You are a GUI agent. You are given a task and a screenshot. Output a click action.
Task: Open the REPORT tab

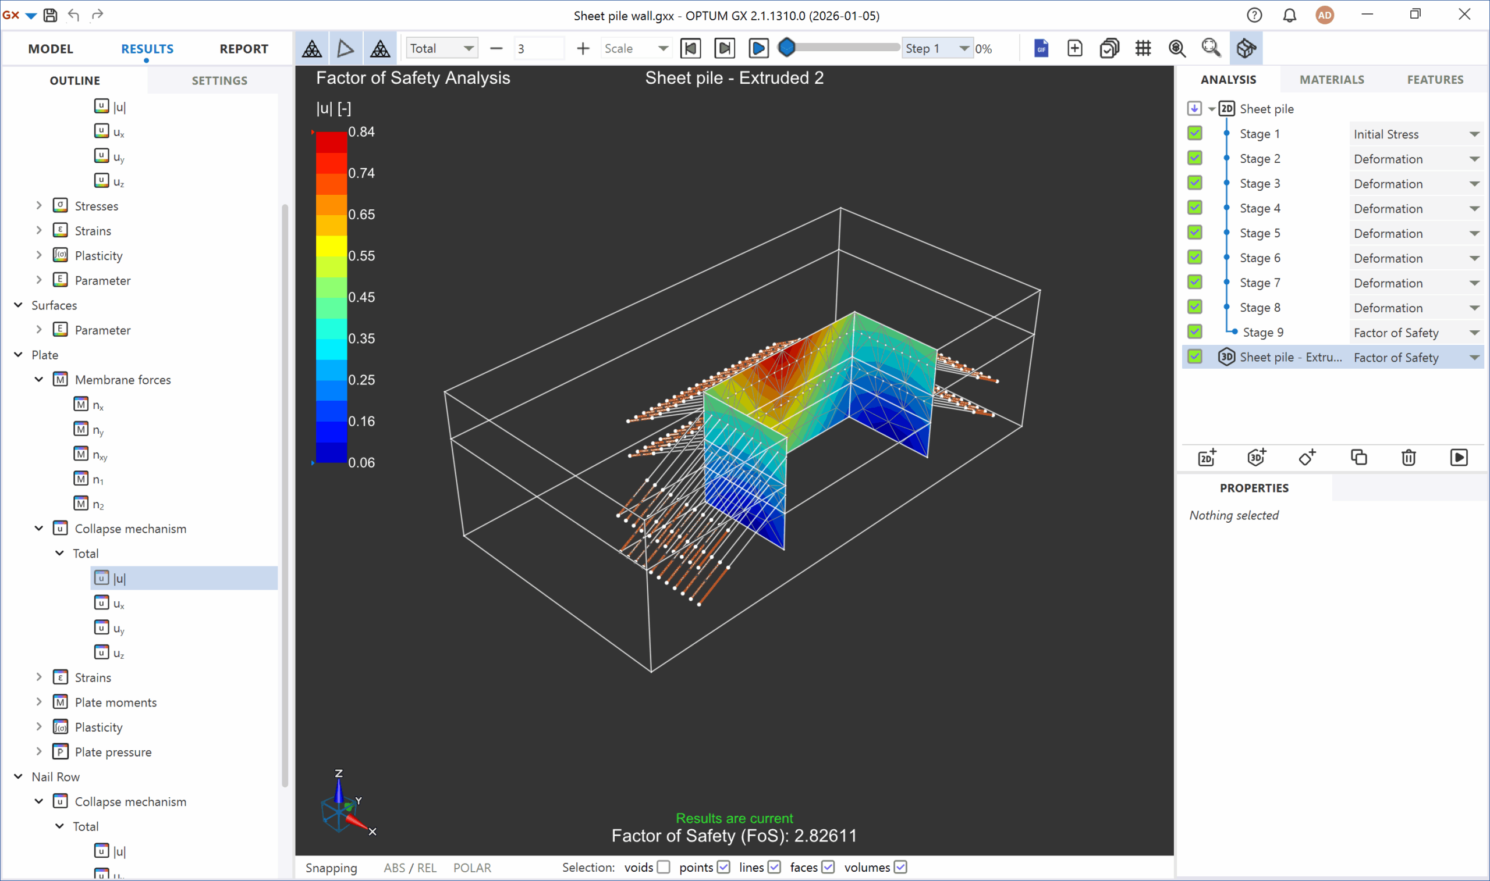click(244, 49)
